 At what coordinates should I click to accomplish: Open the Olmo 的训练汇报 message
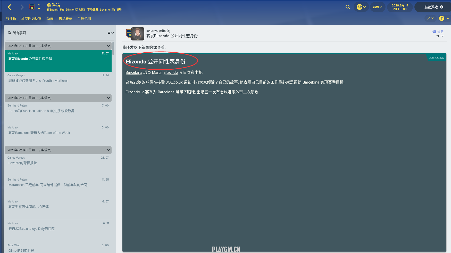(x=58, y=248)
